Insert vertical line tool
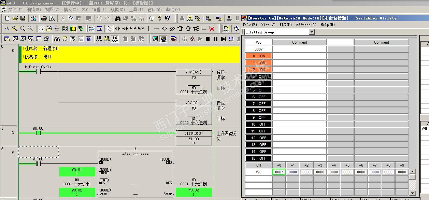Image resolution: width=429 pixels, height=200 pixels. pos(149,29)
